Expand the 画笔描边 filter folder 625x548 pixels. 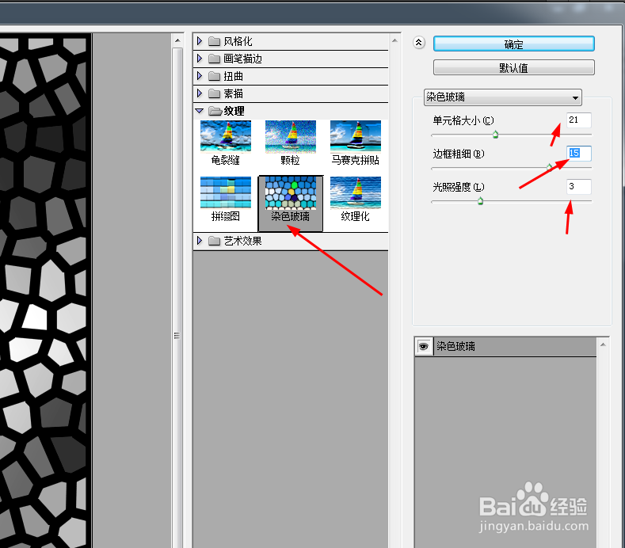point(200,59)
